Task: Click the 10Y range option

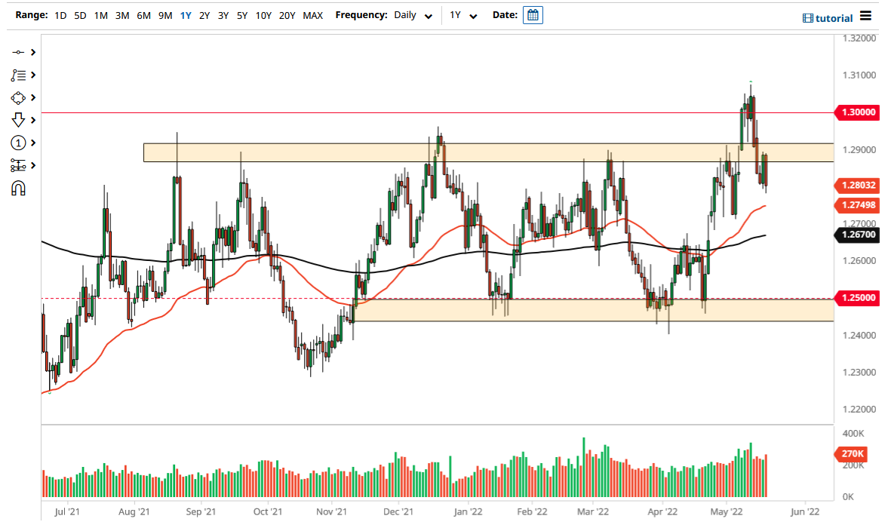Action: point(263,15)
